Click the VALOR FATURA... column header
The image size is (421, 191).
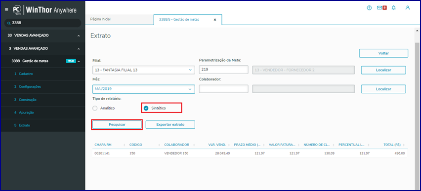[x=282, y=145]
